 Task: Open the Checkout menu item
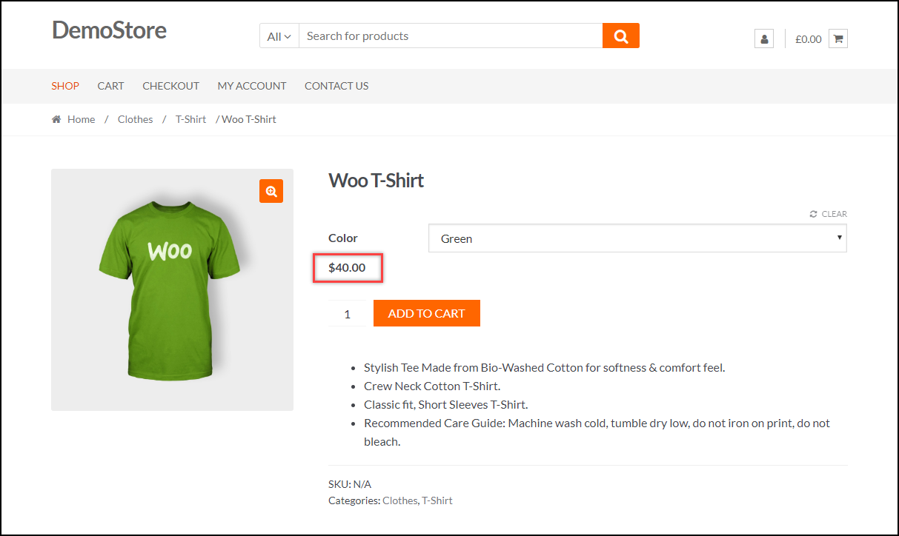(x=170, y=86)
